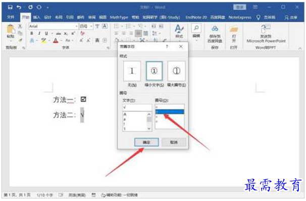The width and height of the screenshot is (306, 201).
Task: Select the None style thumbnail
Action: click(132, 71)
